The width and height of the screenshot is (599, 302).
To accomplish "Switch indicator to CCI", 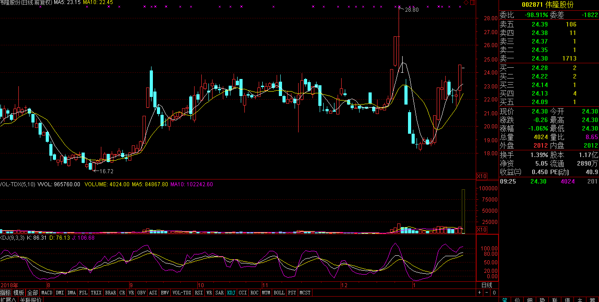I will tap(243, 293).
